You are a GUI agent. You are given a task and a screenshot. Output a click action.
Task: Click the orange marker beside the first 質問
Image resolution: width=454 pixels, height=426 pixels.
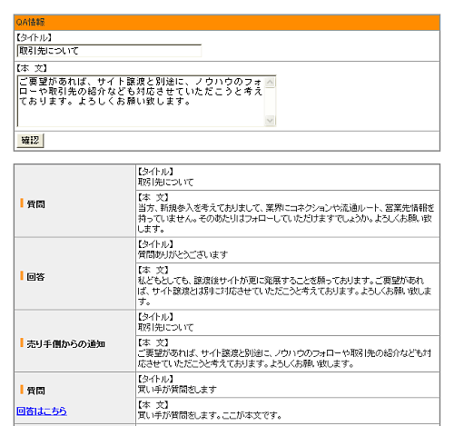pyautogui.click(x=22, y=203)
